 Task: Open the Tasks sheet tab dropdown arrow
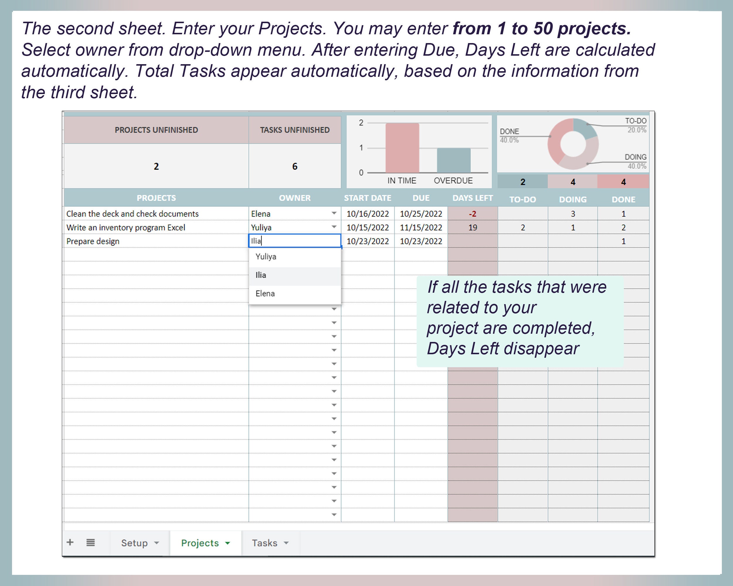point(287,543)
